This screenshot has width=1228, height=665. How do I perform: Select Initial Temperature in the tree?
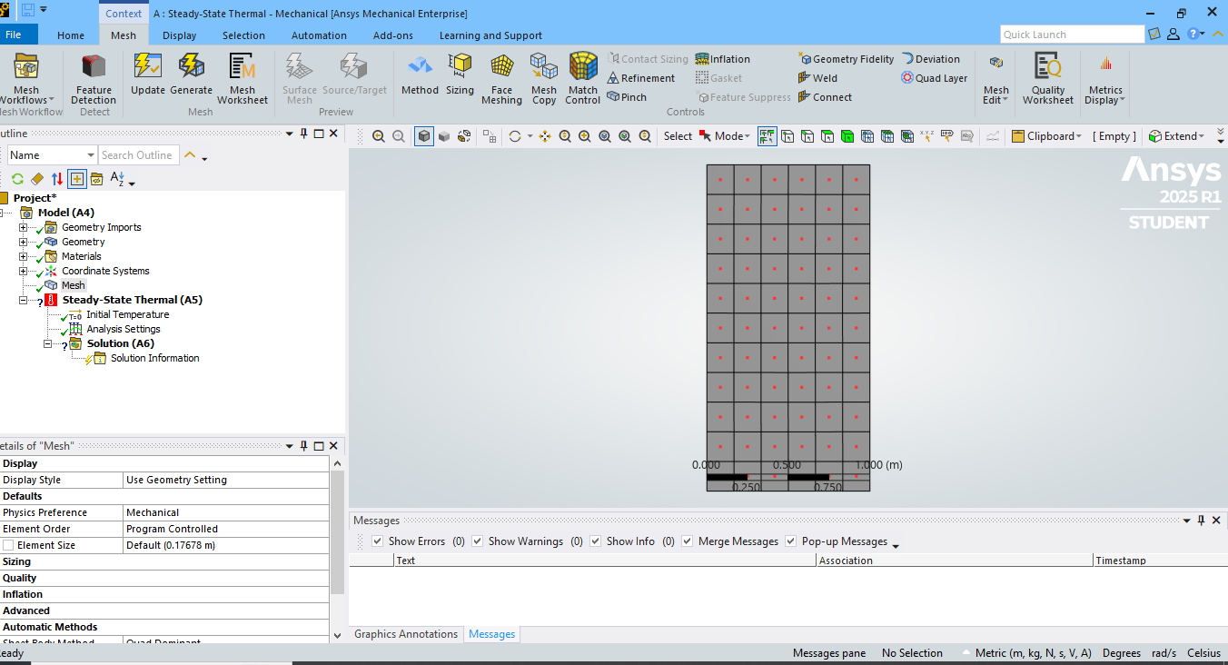[128, 314]
